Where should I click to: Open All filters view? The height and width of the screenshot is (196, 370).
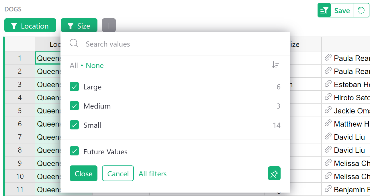[x=152, y=174]
